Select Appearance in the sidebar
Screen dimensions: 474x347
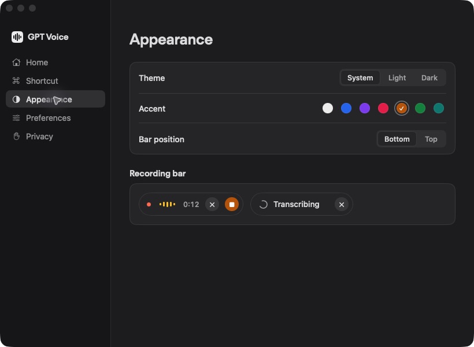[55, 99]
